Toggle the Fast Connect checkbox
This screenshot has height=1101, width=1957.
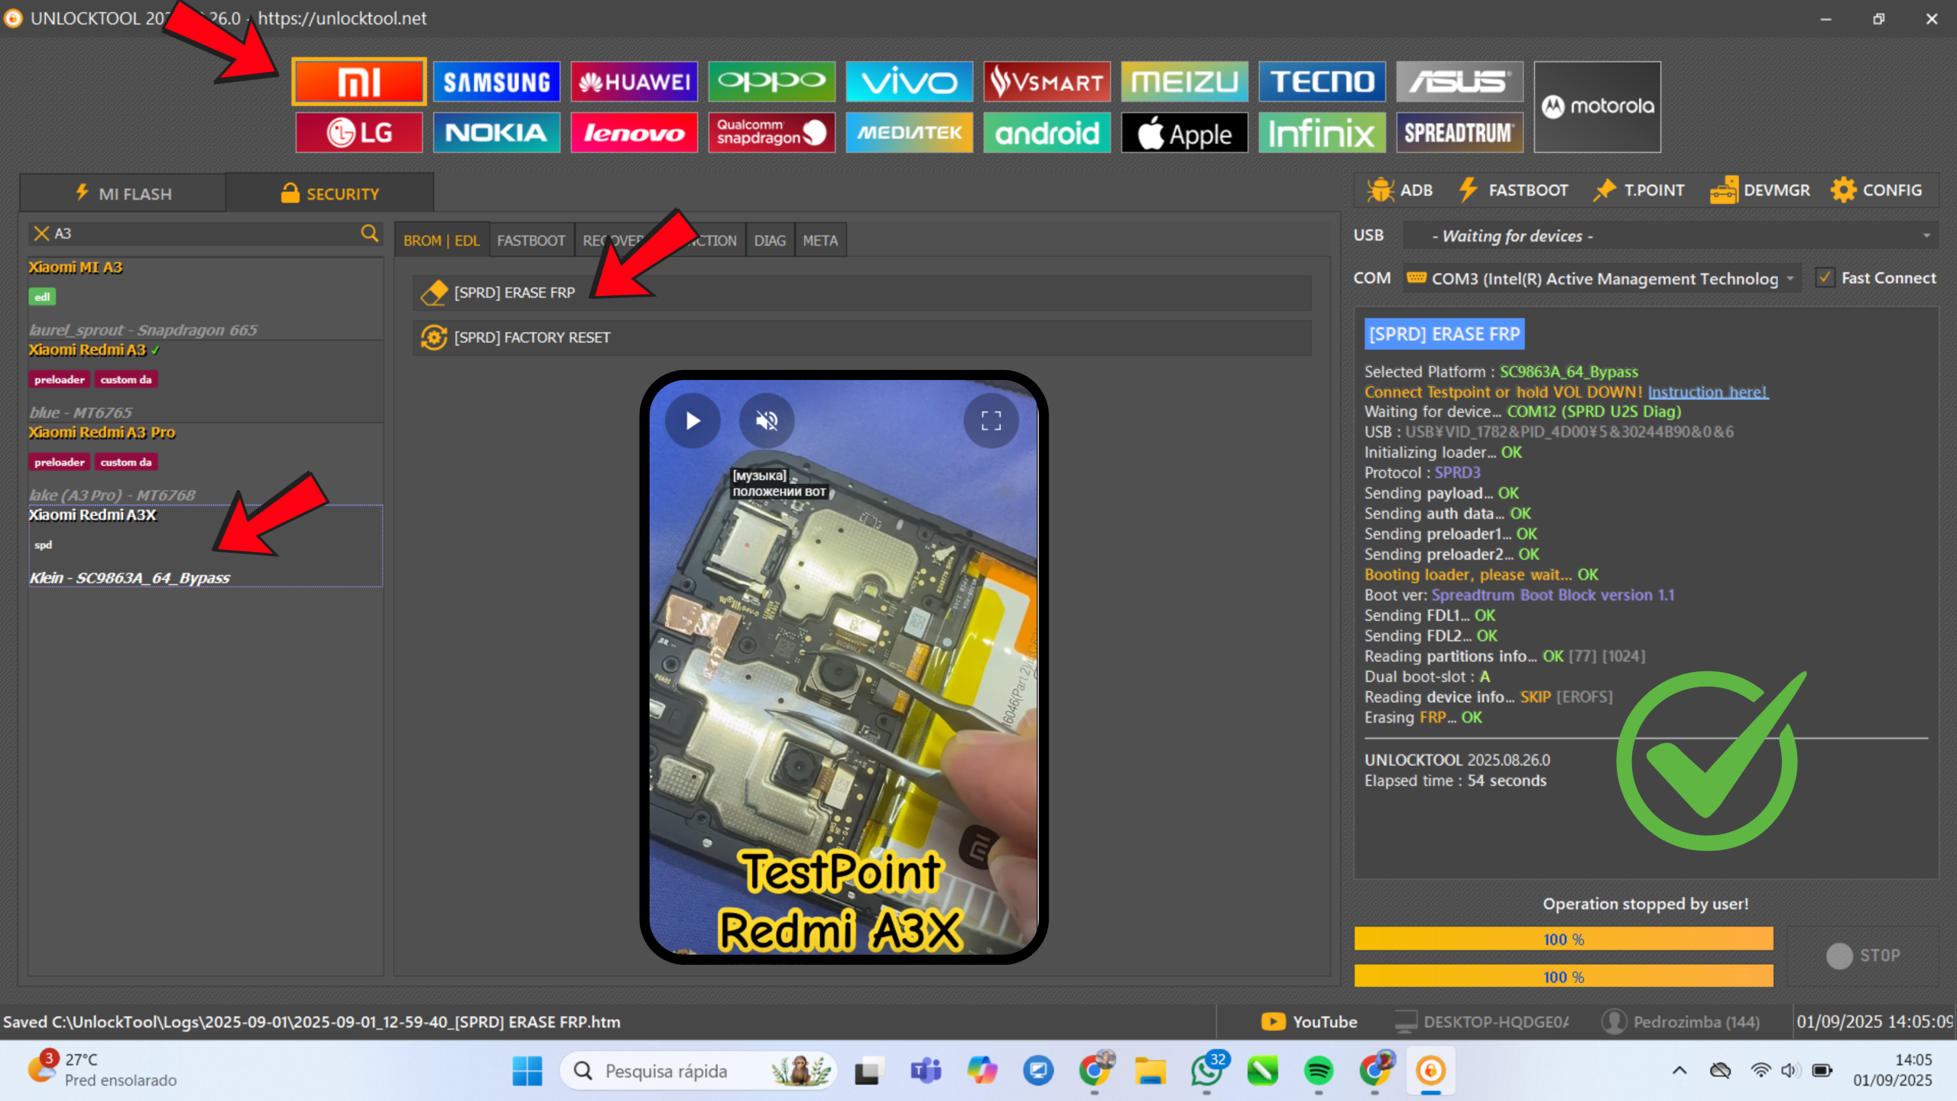point(1826,278)
